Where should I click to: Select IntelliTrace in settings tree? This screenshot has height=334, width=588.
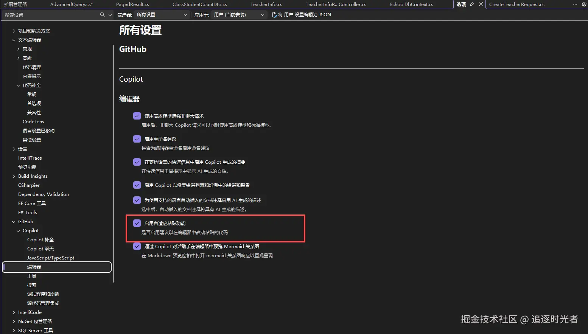coord(30,158)
